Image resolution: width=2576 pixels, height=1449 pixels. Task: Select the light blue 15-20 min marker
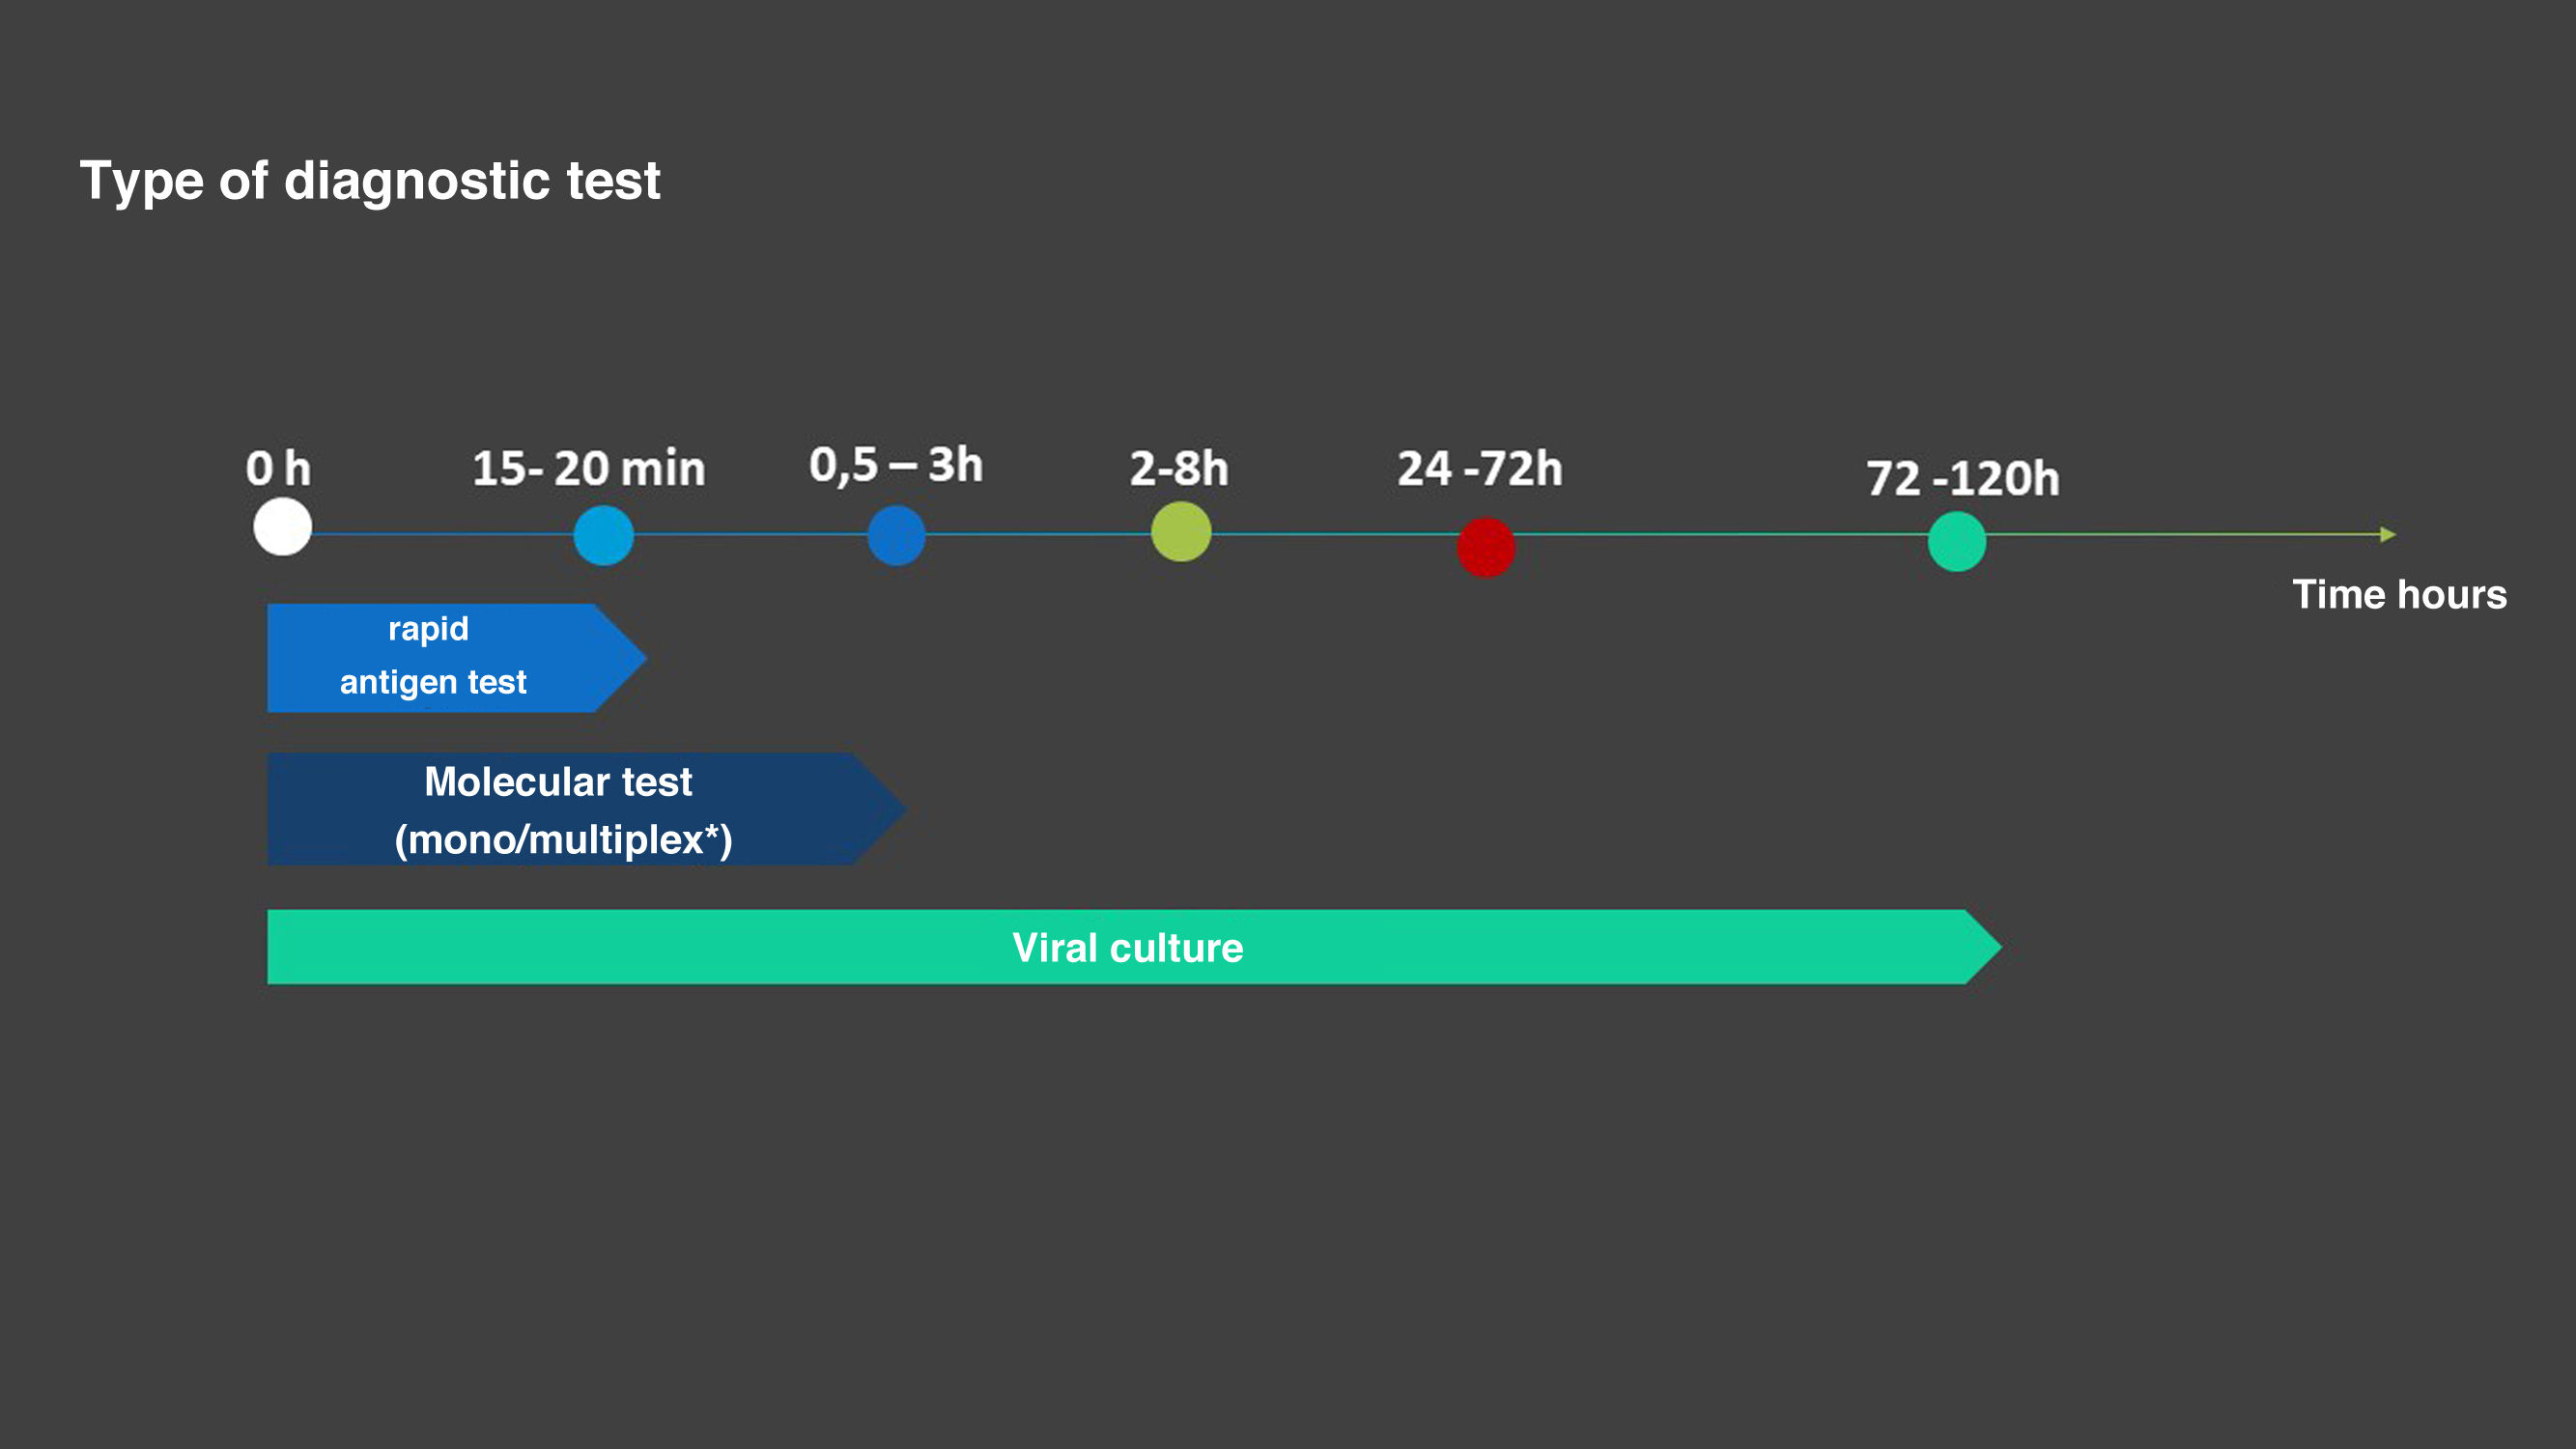[x=603, y=535]
